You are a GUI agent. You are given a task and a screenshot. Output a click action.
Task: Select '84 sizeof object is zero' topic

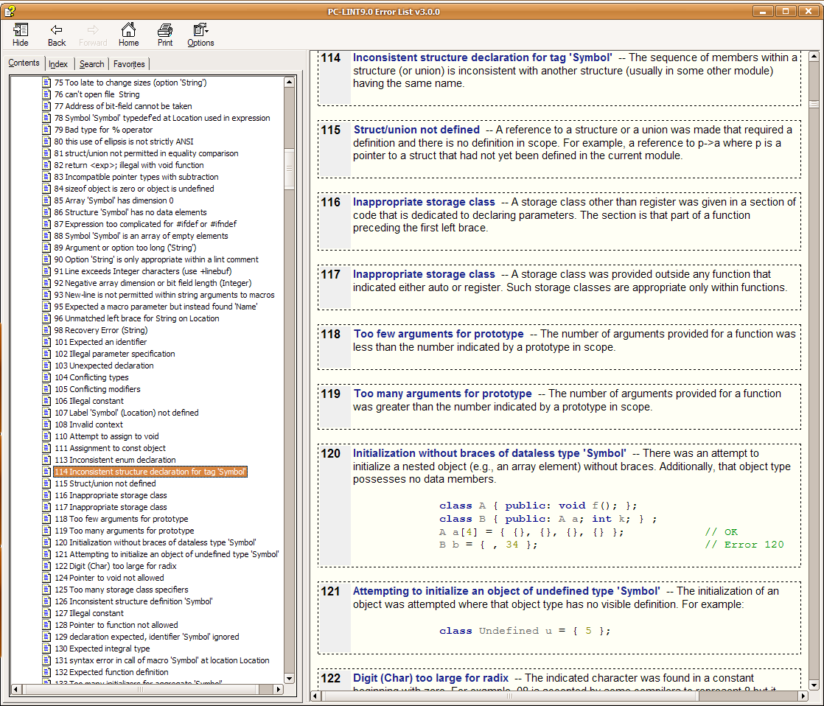tap(134, 189)
